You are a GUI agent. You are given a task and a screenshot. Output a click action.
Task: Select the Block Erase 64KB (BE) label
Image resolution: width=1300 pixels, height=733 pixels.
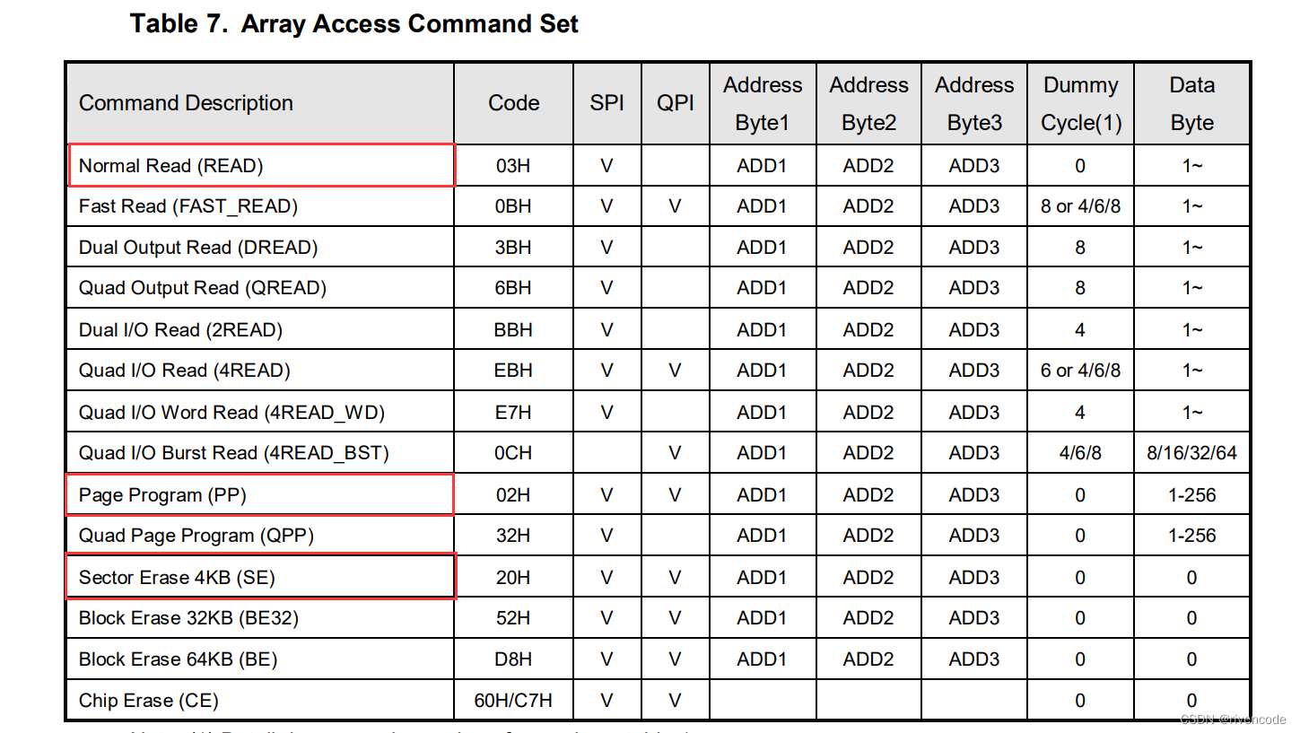click(178, 659)
